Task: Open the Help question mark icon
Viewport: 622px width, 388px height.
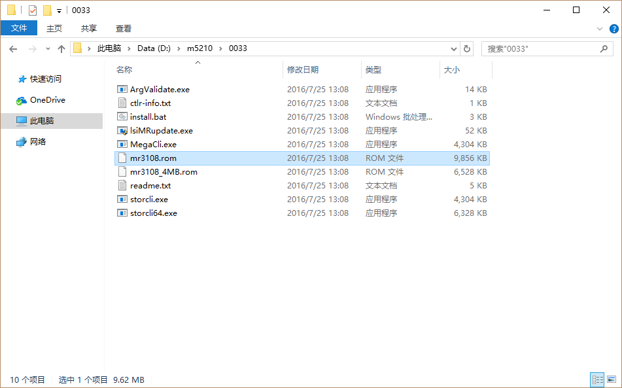Action: tap(613, 29)
